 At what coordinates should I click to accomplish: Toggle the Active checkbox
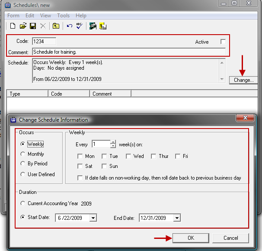(223, 42)
